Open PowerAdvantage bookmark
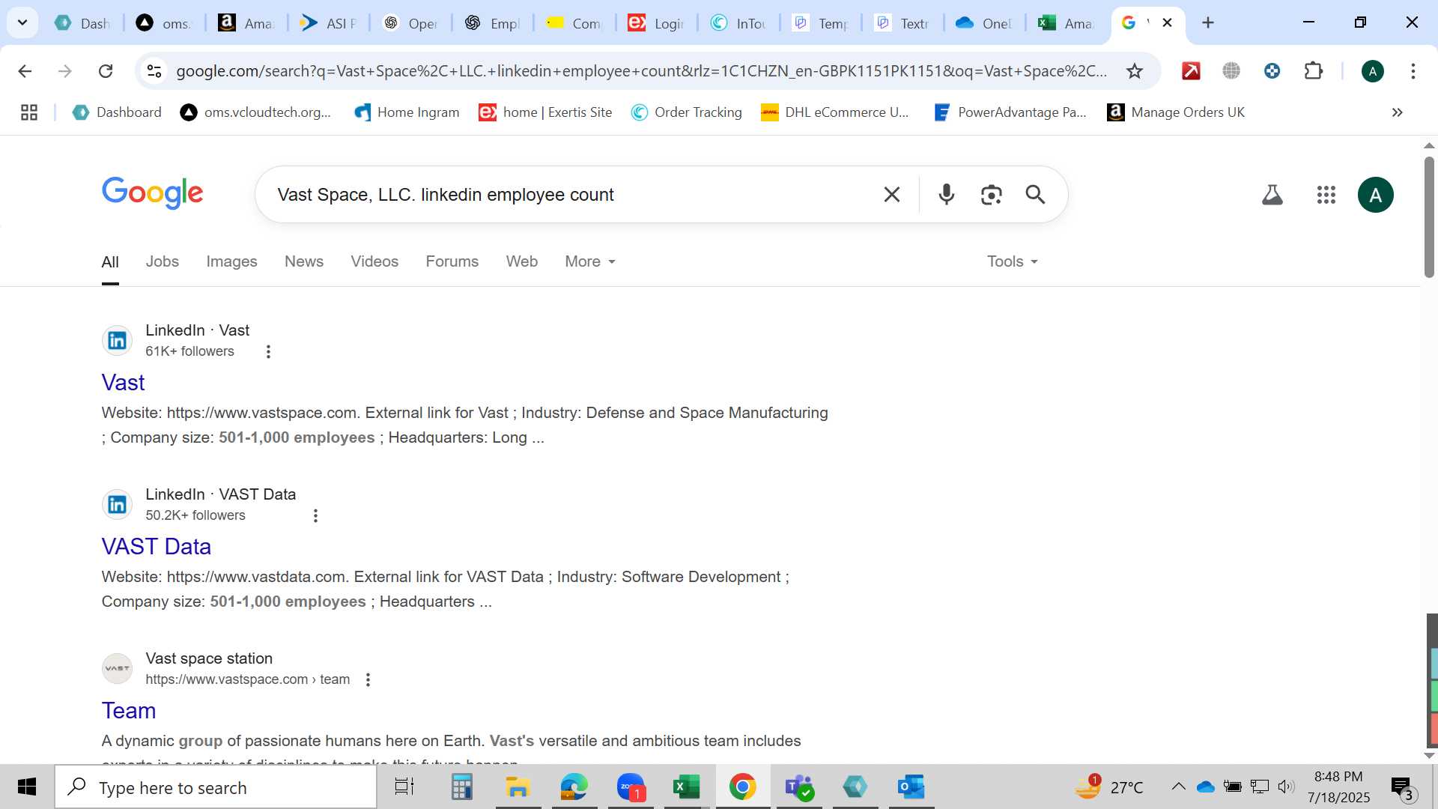The image size is (1438, 809). click(1010, 112)
